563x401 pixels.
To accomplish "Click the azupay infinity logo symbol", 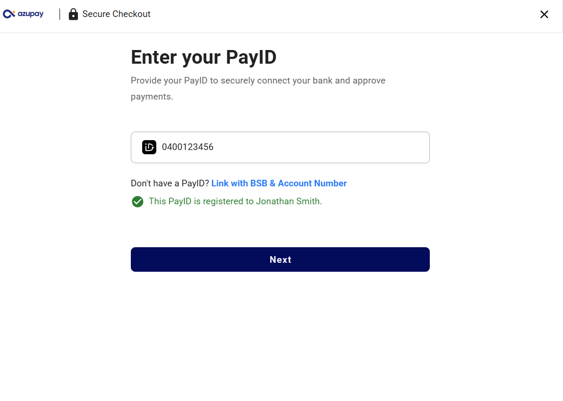I will coord(9,14).
